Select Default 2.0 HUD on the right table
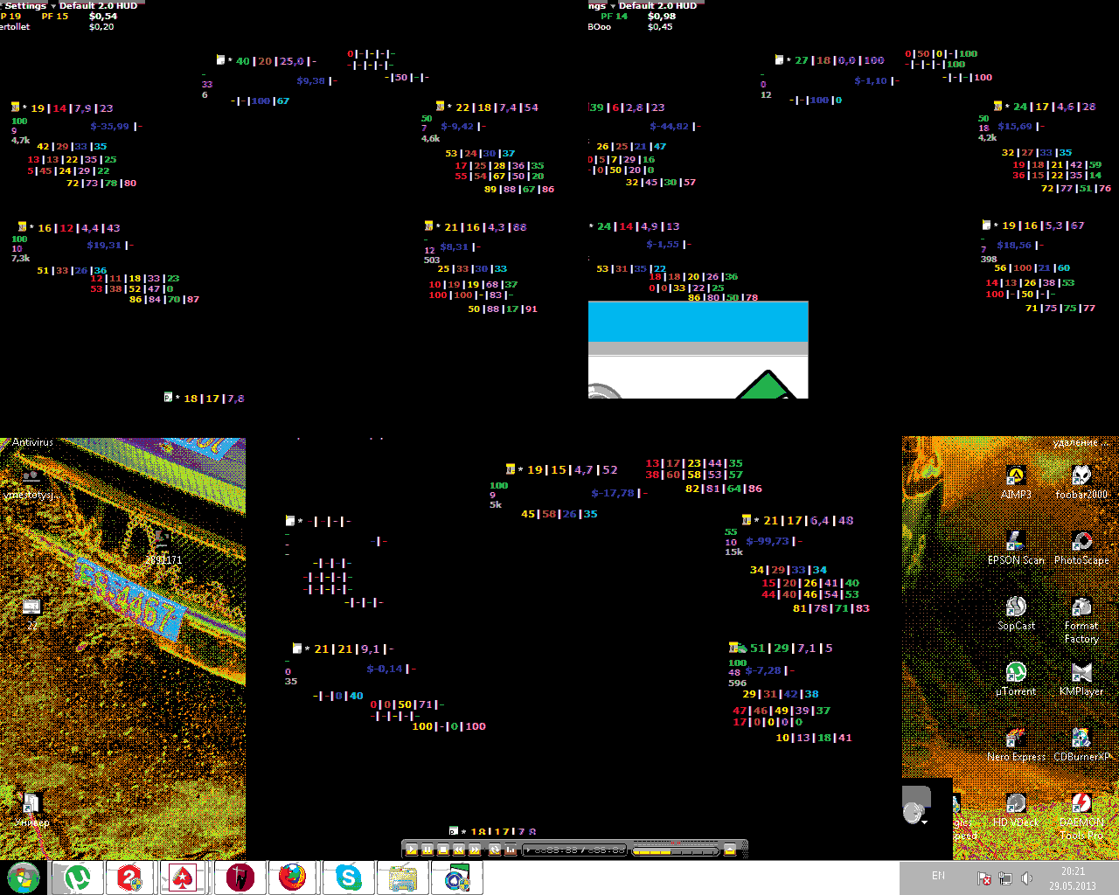The image size is (1119, 895). click(x=657, y=5)
